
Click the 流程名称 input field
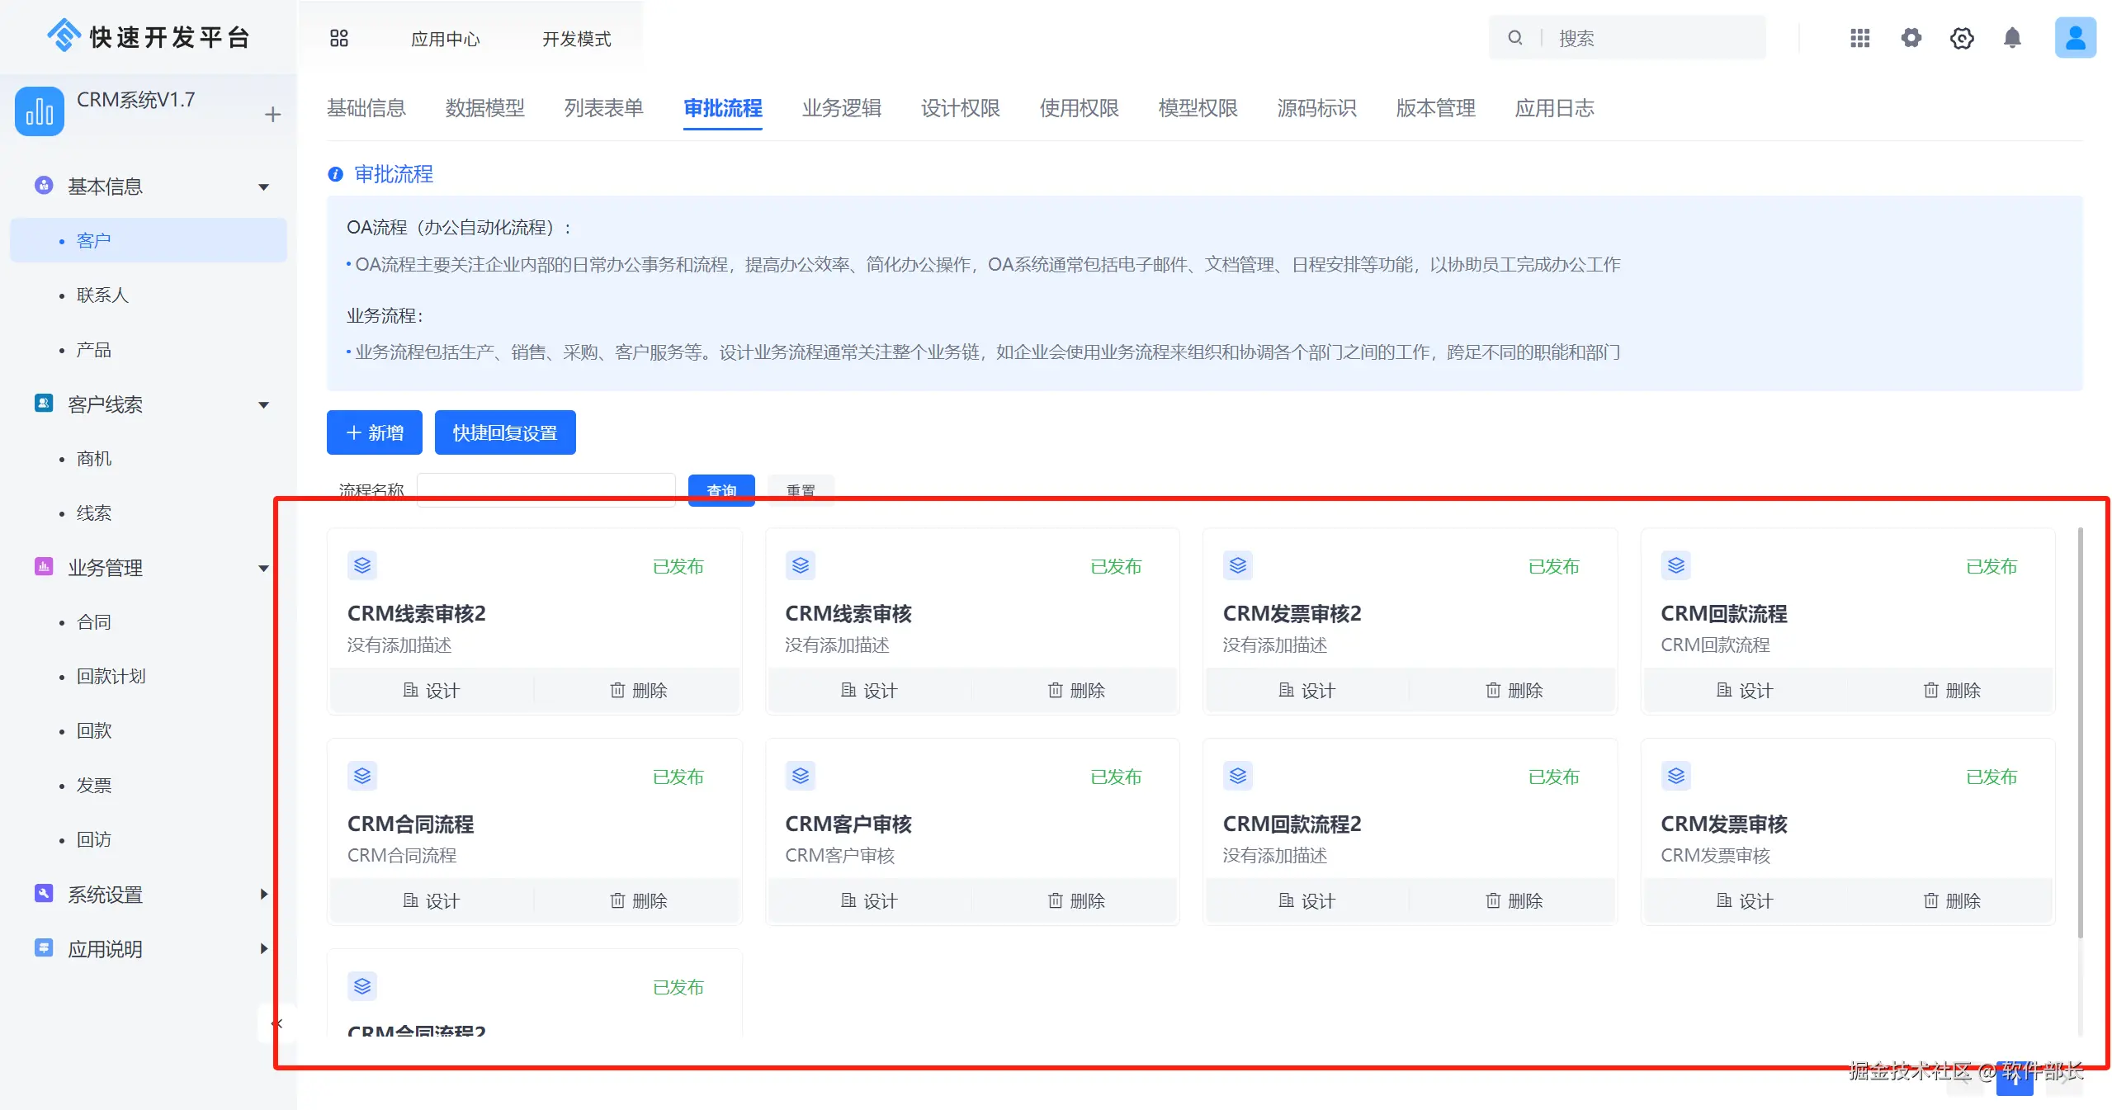[x=546, y=487]
